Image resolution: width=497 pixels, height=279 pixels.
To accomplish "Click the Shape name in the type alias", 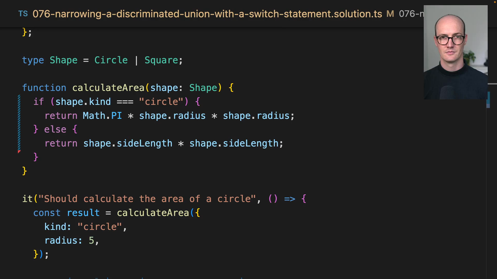I will (63, 60).
